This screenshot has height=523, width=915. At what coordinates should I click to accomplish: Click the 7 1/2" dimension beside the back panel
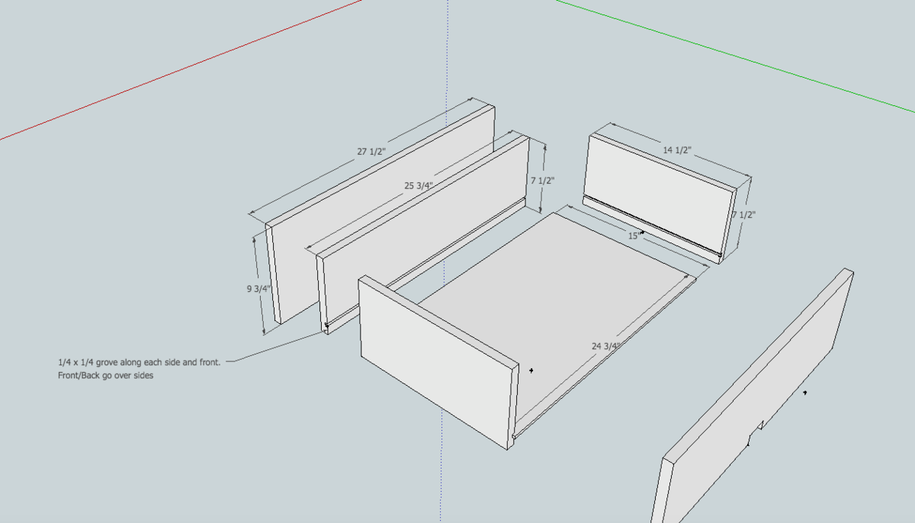click(x=743, y=215)
